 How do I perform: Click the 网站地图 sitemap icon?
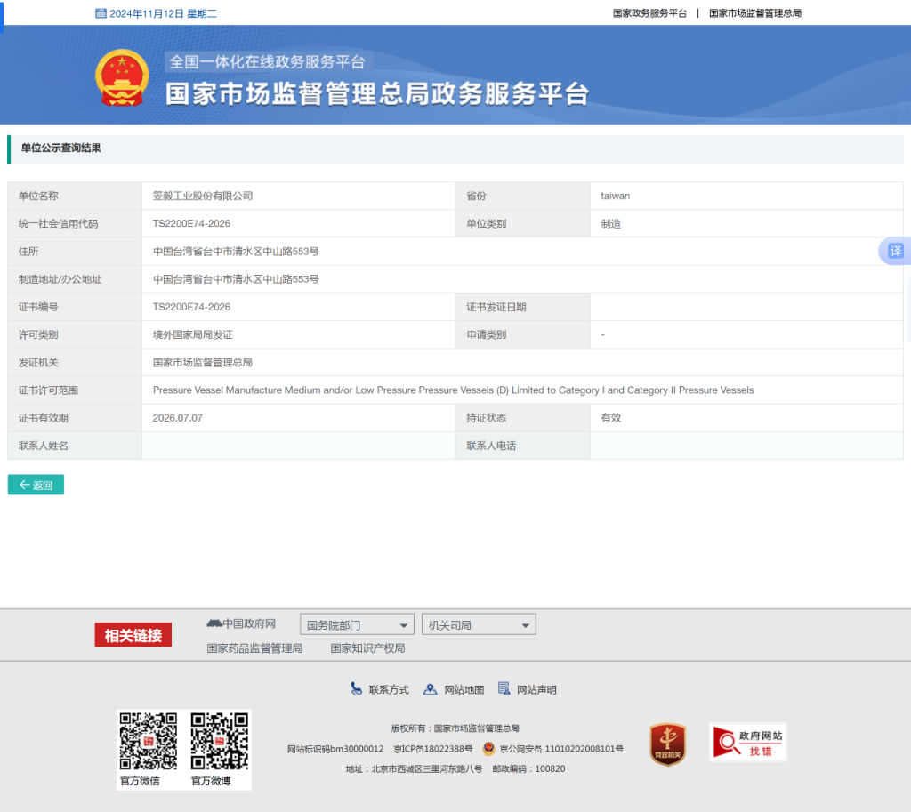point(431,689)
